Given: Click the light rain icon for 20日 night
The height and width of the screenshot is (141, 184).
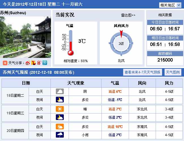Looking at the screenshot, I should coord(60,135).
